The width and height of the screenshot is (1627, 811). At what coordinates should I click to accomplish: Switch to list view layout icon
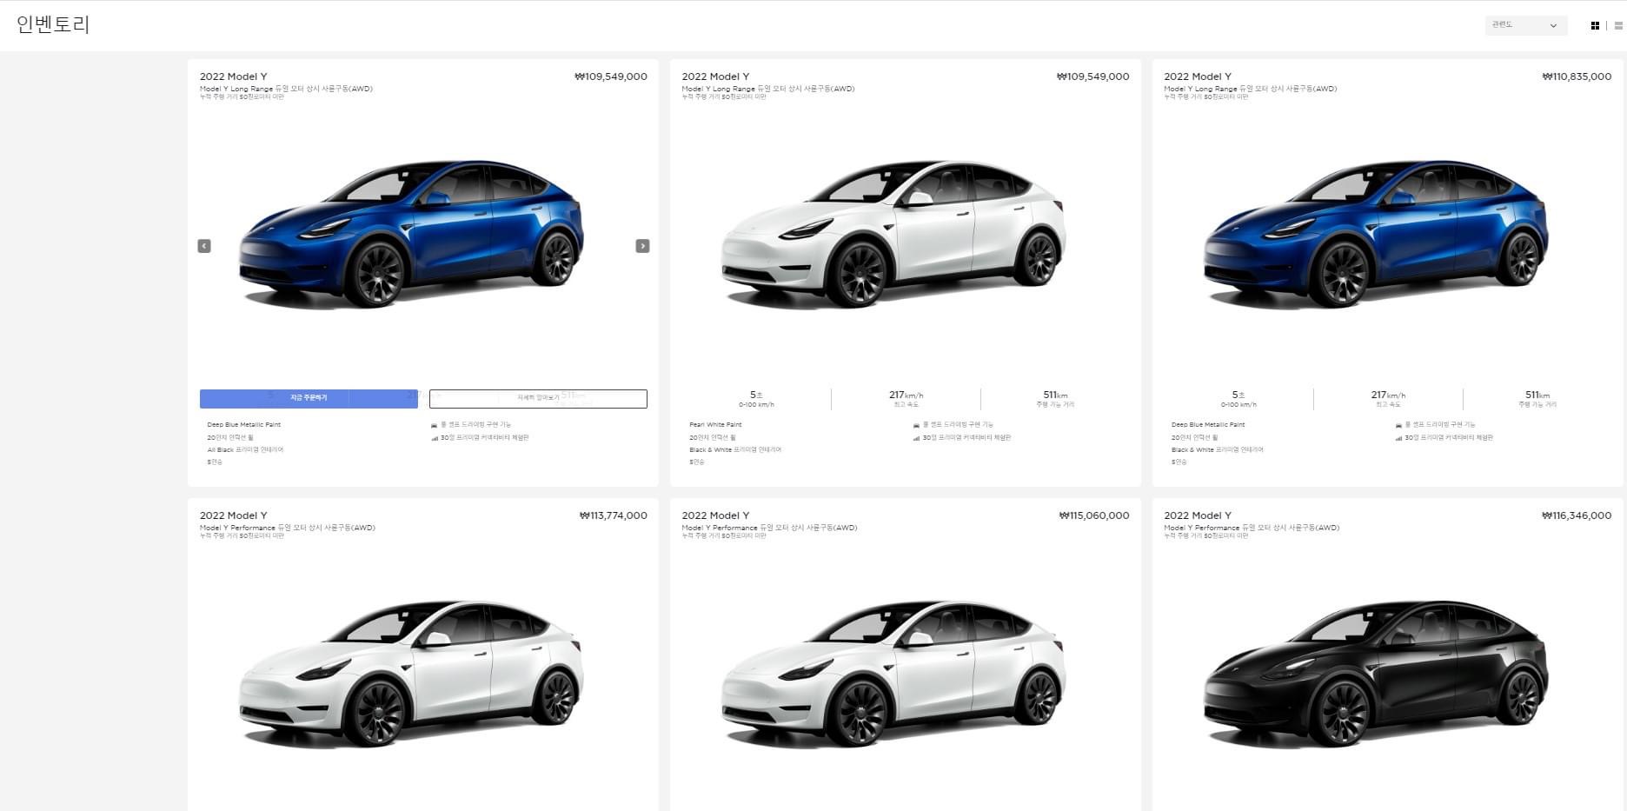[x=1618, y=26]
